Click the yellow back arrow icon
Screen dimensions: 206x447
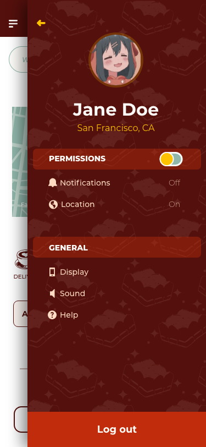tap(41, 23)
